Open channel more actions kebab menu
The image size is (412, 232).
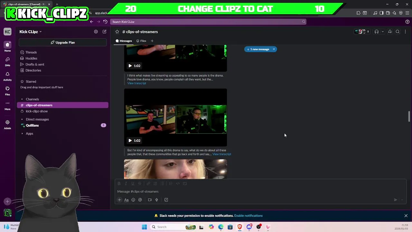click(405, 32)
